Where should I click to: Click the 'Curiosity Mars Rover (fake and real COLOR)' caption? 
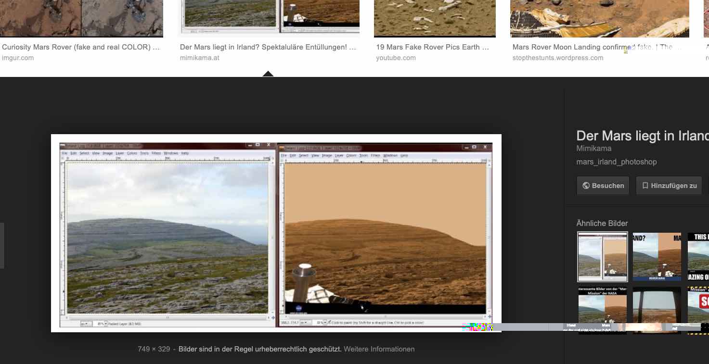(x=81, y=47)
